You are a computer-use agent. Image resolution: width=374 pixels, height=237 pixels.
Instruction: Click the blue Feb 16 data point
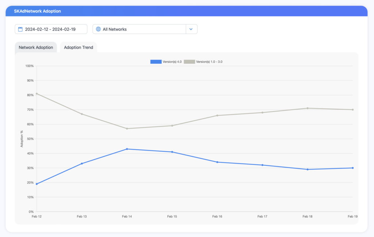click(217, 162)
